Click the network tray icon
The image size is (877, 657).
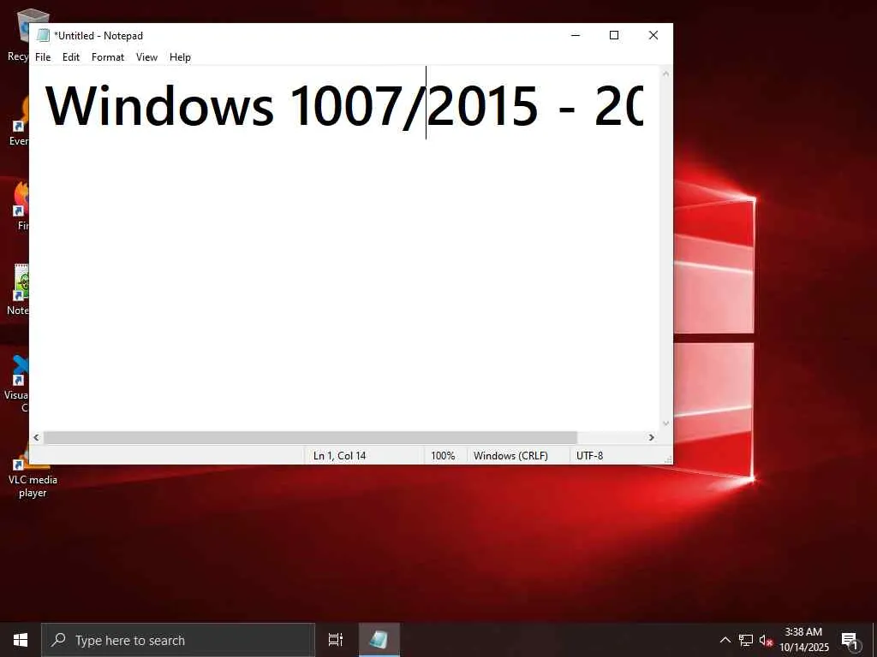pyautogui.click(x=746, y=640)
